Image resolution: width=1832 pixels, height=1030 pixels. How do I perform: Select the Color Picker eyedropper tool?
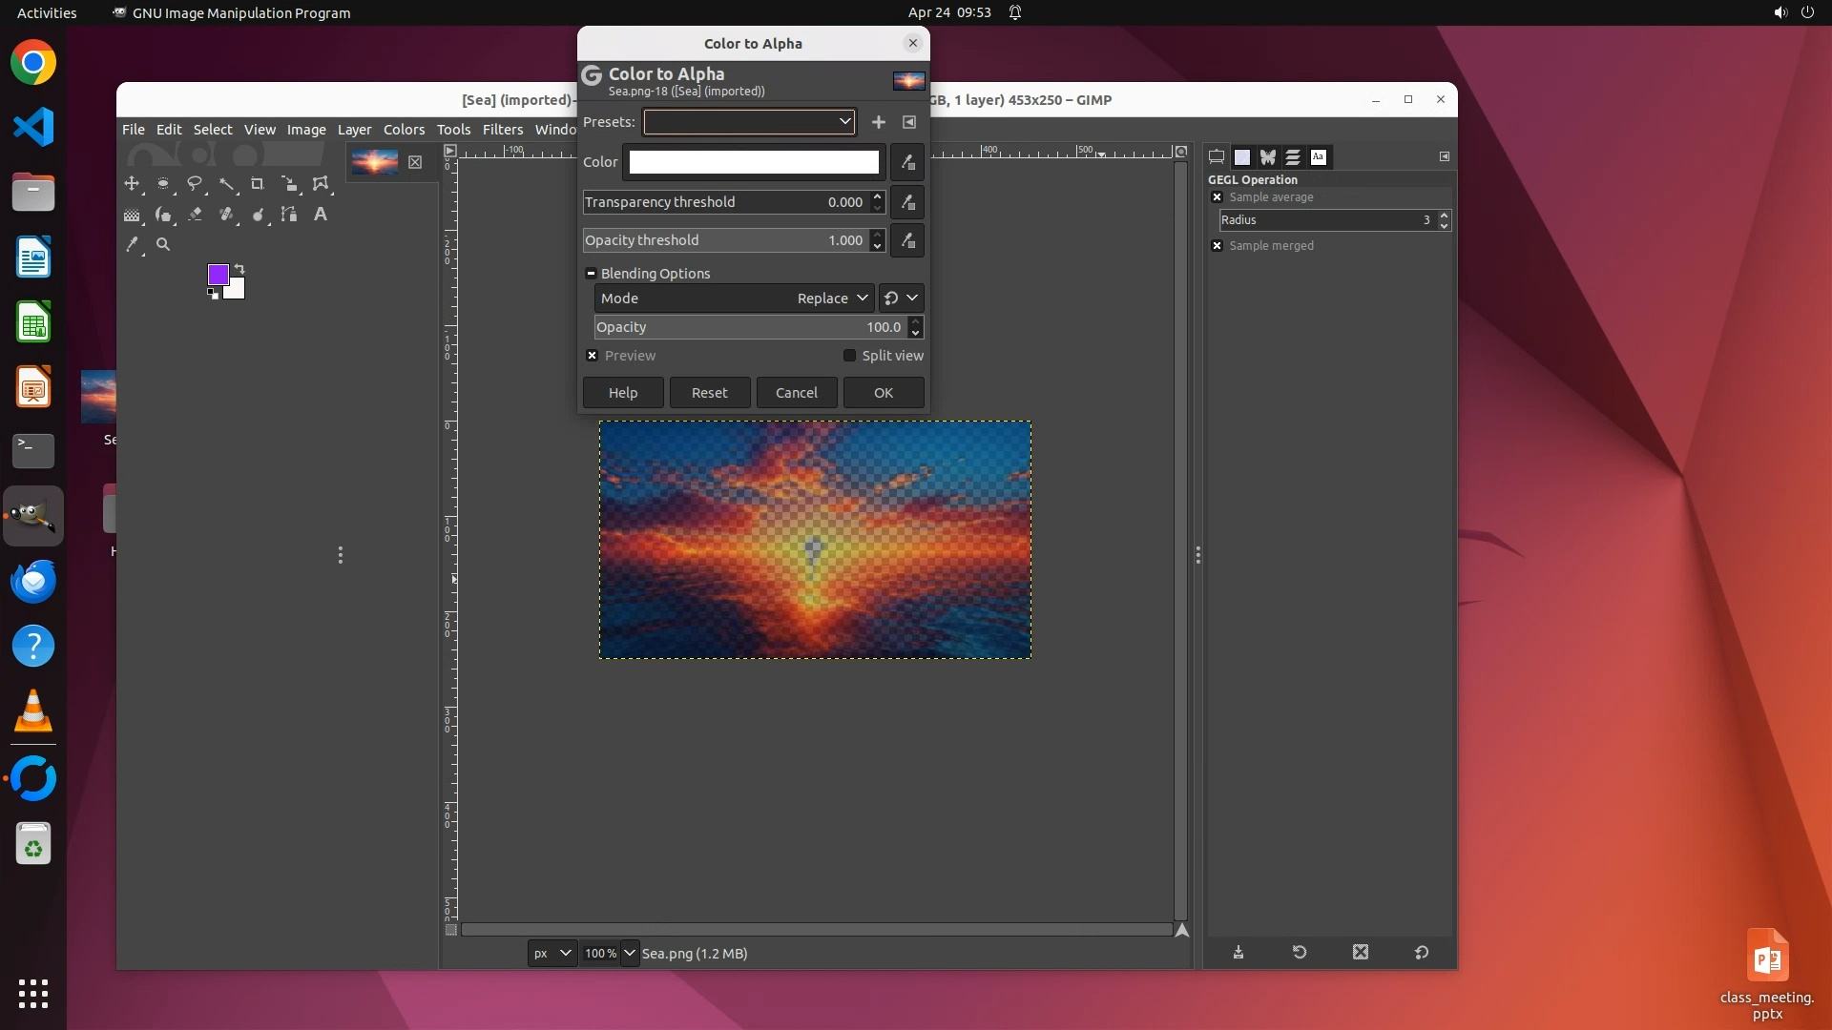(x=132, y=245)
